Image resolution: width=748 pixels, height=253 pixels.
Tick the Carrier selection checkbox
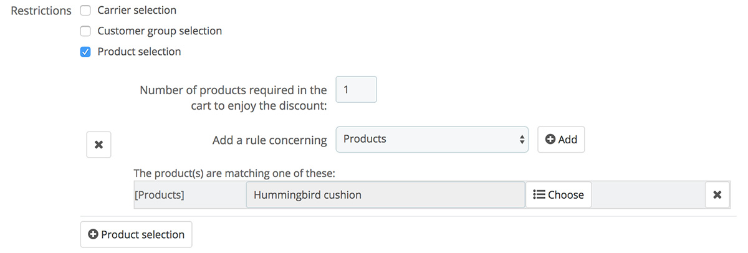coord(86,11)
